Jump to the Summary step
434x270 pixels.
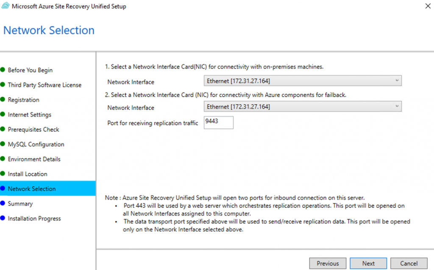[x=20, y=203]
